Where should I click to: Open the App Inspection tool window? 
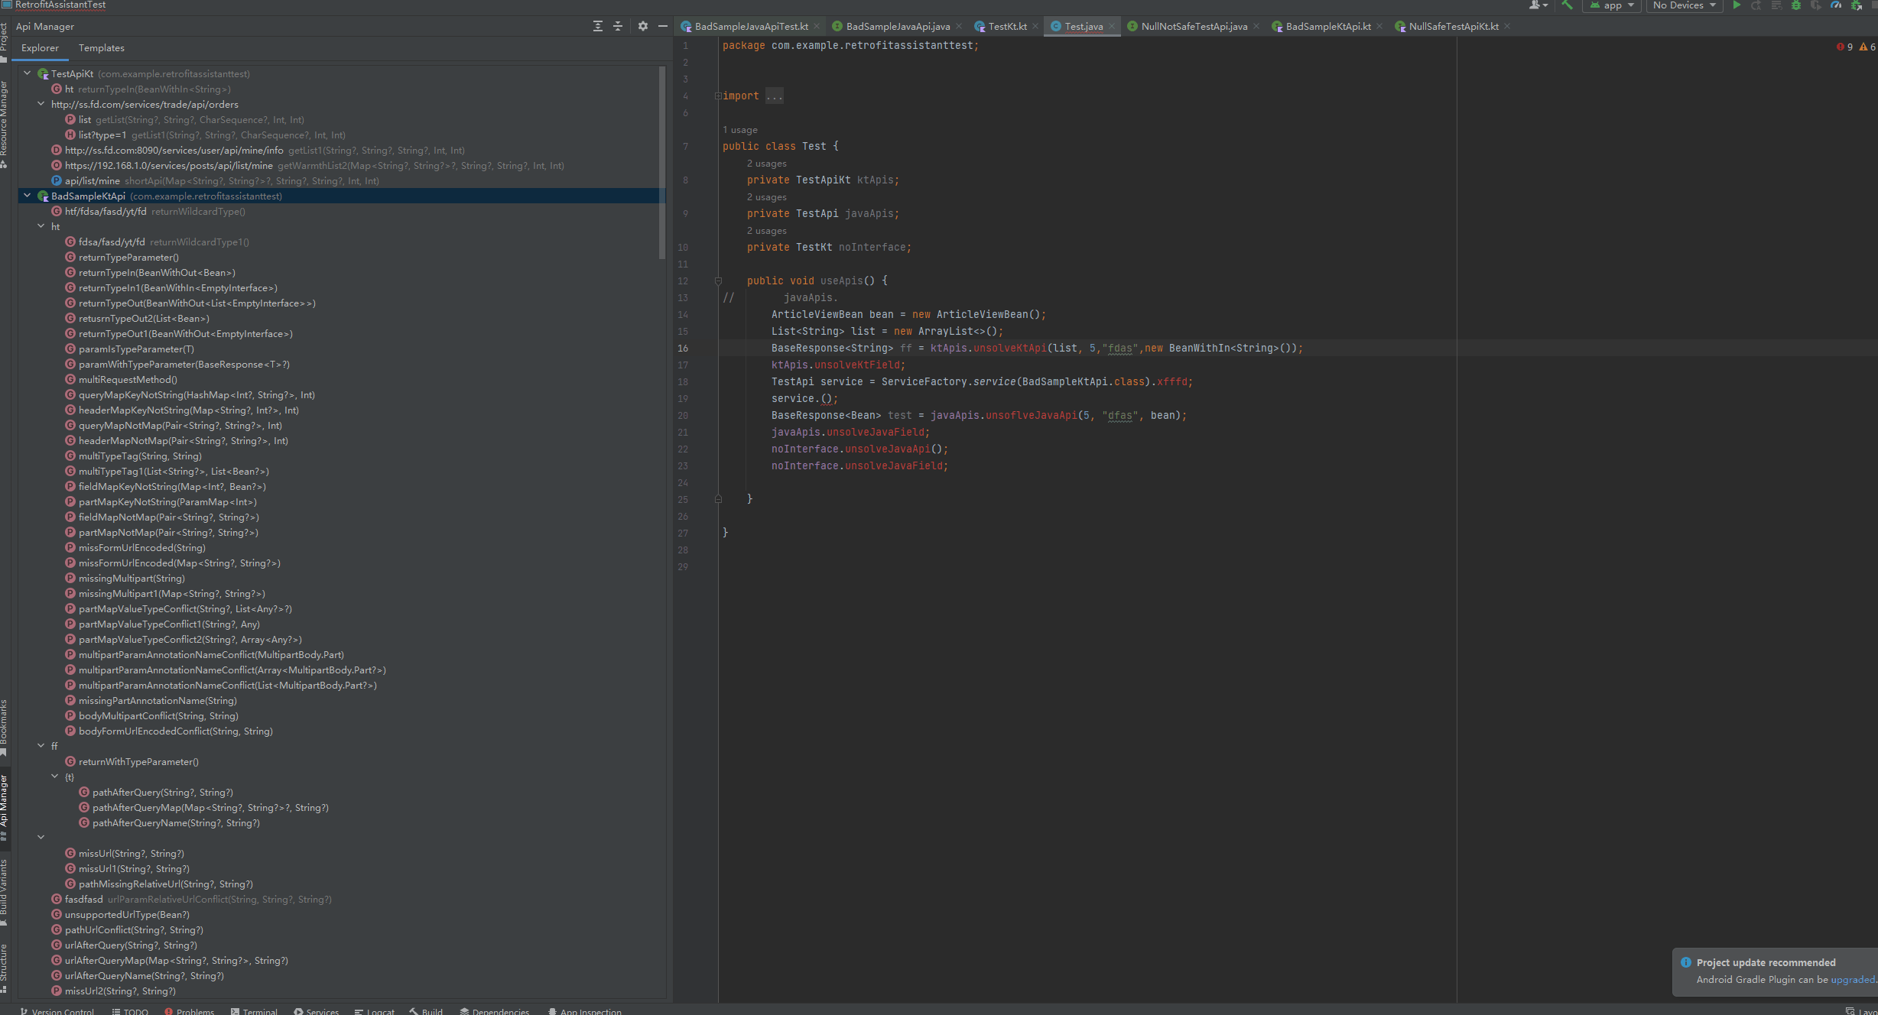(x=584, y=1010)
